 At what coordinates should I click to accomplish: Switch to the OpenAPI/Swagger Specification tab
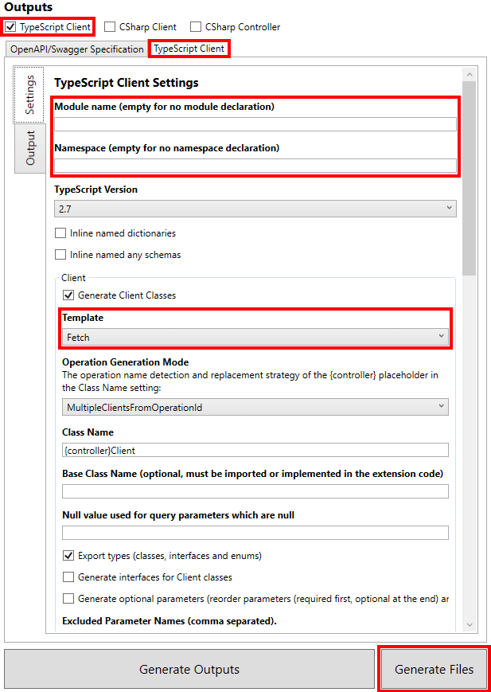pos(76,49)
